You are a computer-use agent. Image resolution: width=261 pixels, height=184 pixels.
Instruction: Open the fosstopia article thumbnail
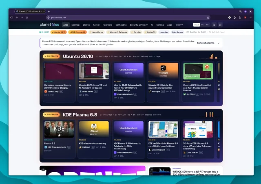pos(163,71)
